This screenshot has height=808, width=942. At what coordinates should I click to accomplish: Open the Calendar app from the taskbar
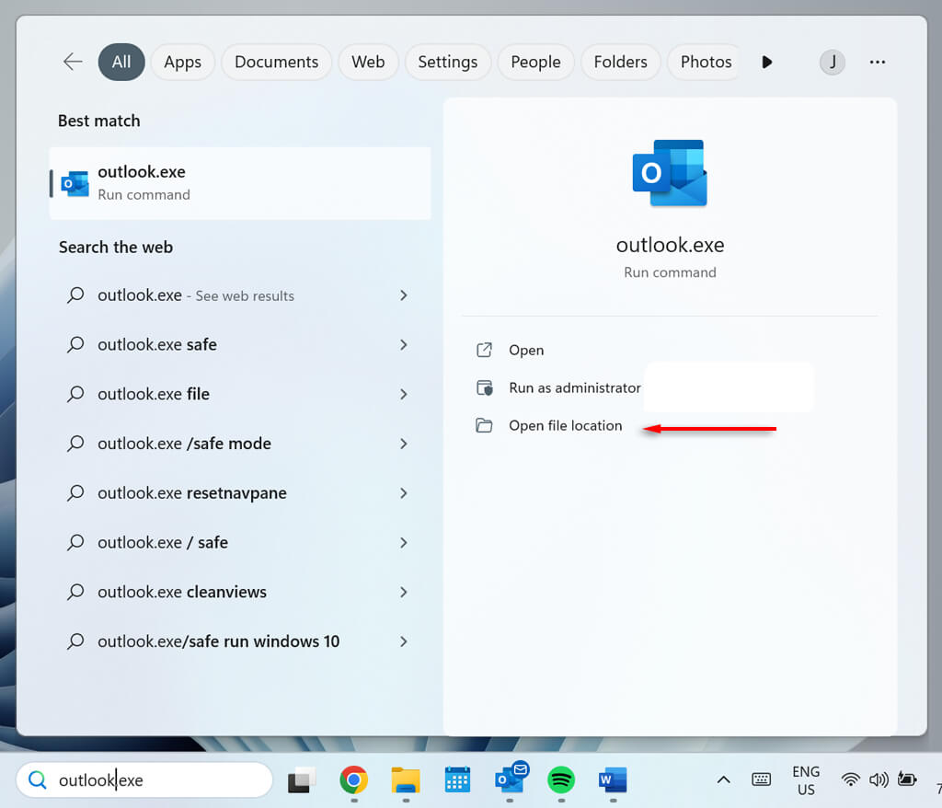(457, 779)
